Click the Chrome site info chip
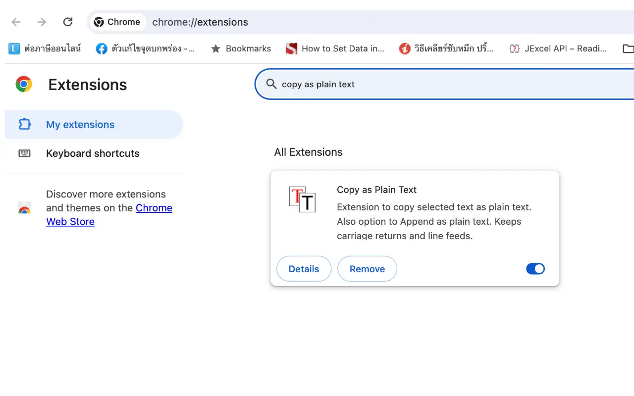634x396 pixels. (117, 22)
